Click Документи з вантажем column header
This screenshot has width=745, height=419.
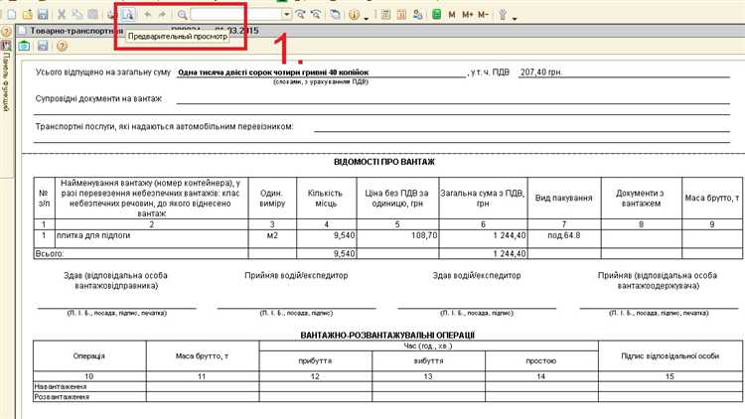(641, 198)
